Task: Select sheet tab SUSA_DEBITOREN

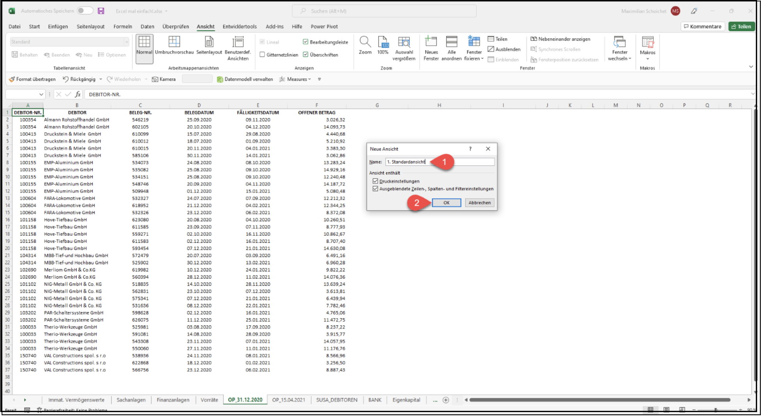Action: (x=336, y=400)
